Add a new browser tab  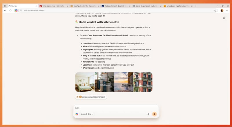coord(196,6)
